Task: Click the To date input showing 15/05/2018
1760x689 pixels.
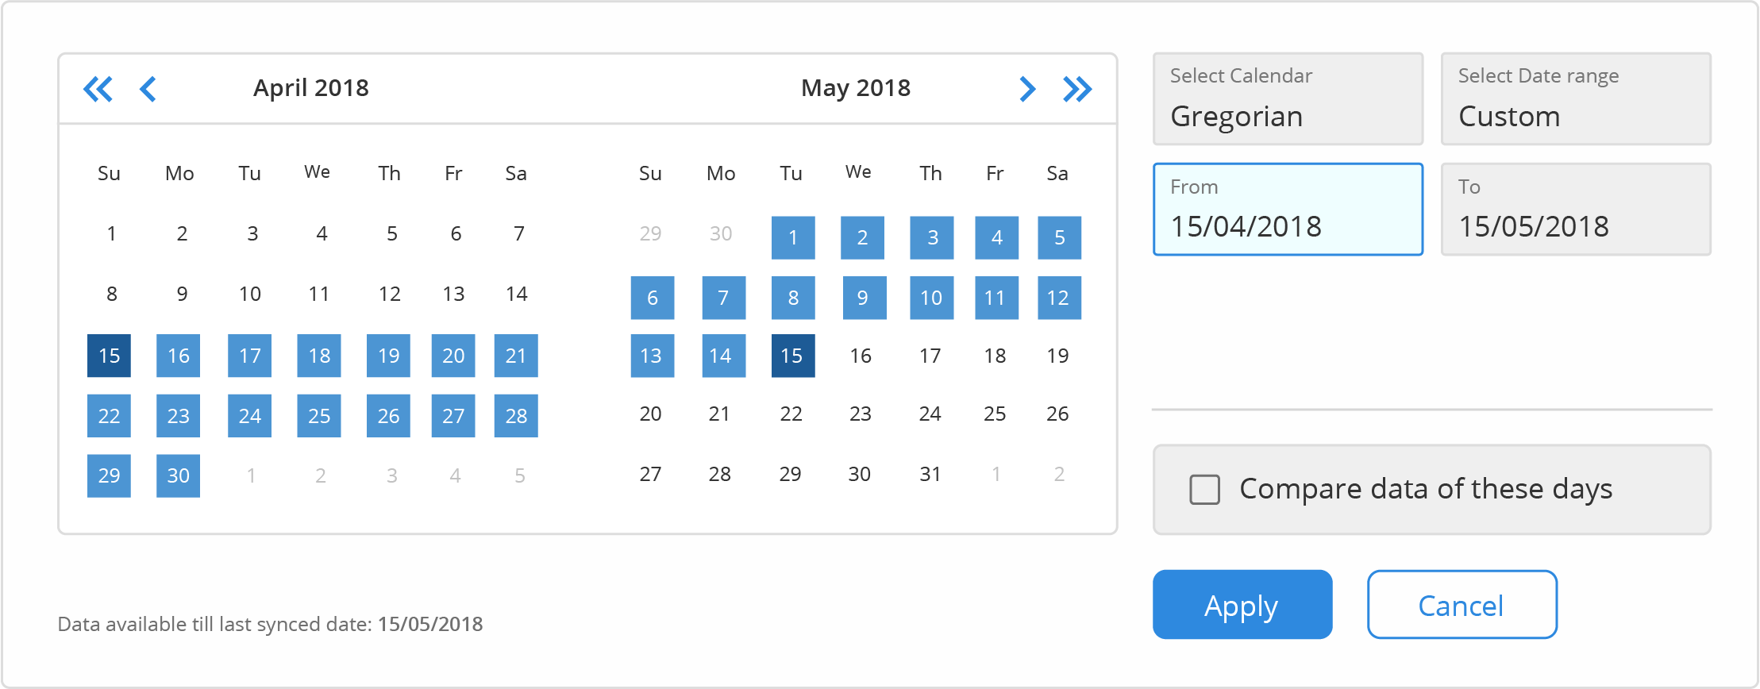Action: click(1576, 209)
